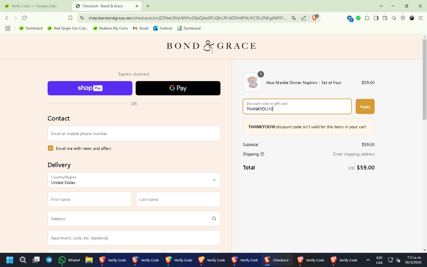Image resolution: width=427 pixels, height=267 pixels.
Task: Uncheck Email me with news and offers
Action: [x=51, y=148]
